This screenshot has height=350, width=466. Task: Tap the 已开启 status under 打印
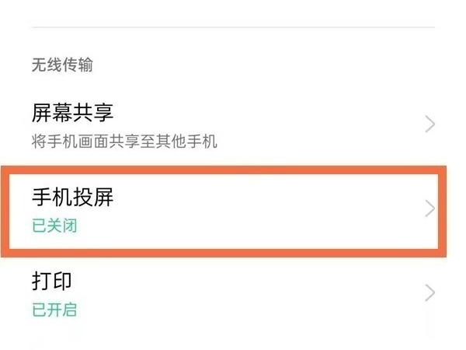click(54, 310)
